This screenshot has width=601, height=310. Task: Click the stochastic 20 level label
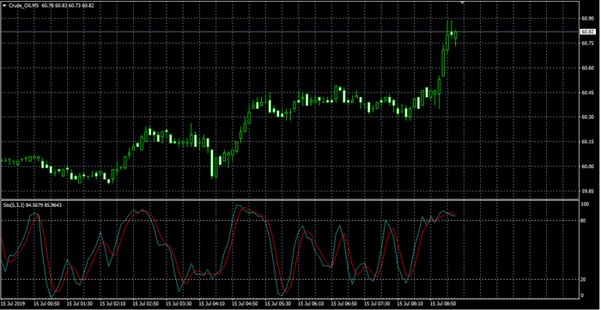click(x=583, y=279)
